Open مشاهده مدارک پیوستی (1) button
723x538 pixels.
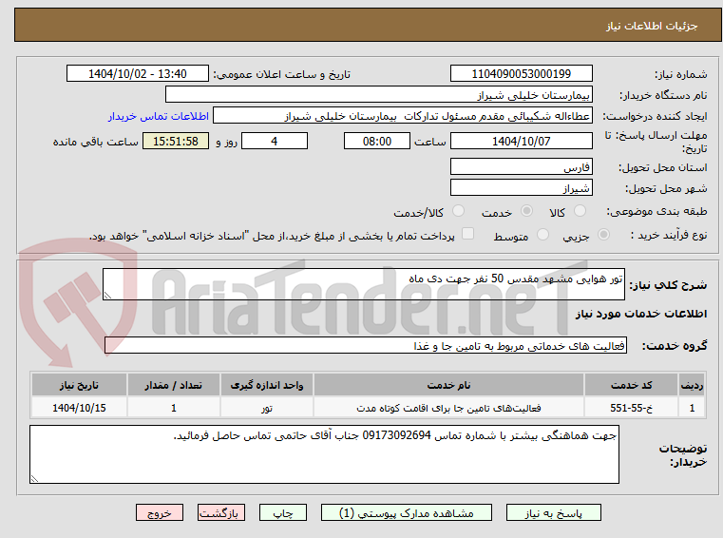point(407,512)
